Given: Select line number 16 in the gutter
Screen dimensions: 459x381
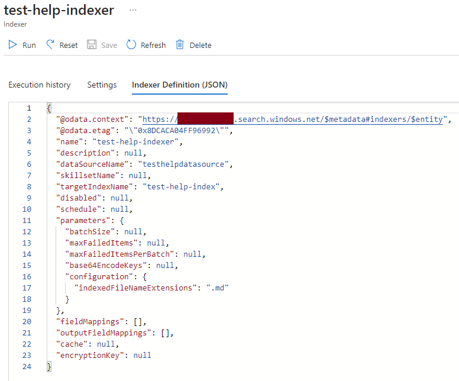Looking at the screenshot, I should click(27, 277).
